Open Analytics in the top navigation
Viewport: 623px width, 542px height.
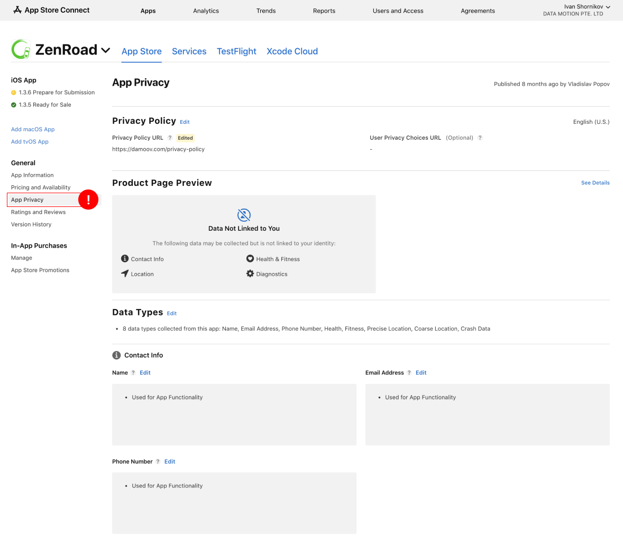coord(206,11)
